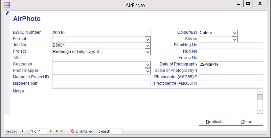Create new blank record icon
271x138 pixels.
[x=63, y=131]
